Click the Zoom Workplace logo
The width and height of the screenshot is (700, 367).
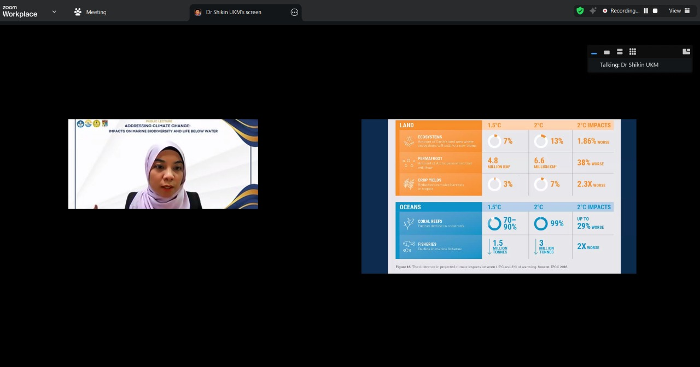coord(20,11)
